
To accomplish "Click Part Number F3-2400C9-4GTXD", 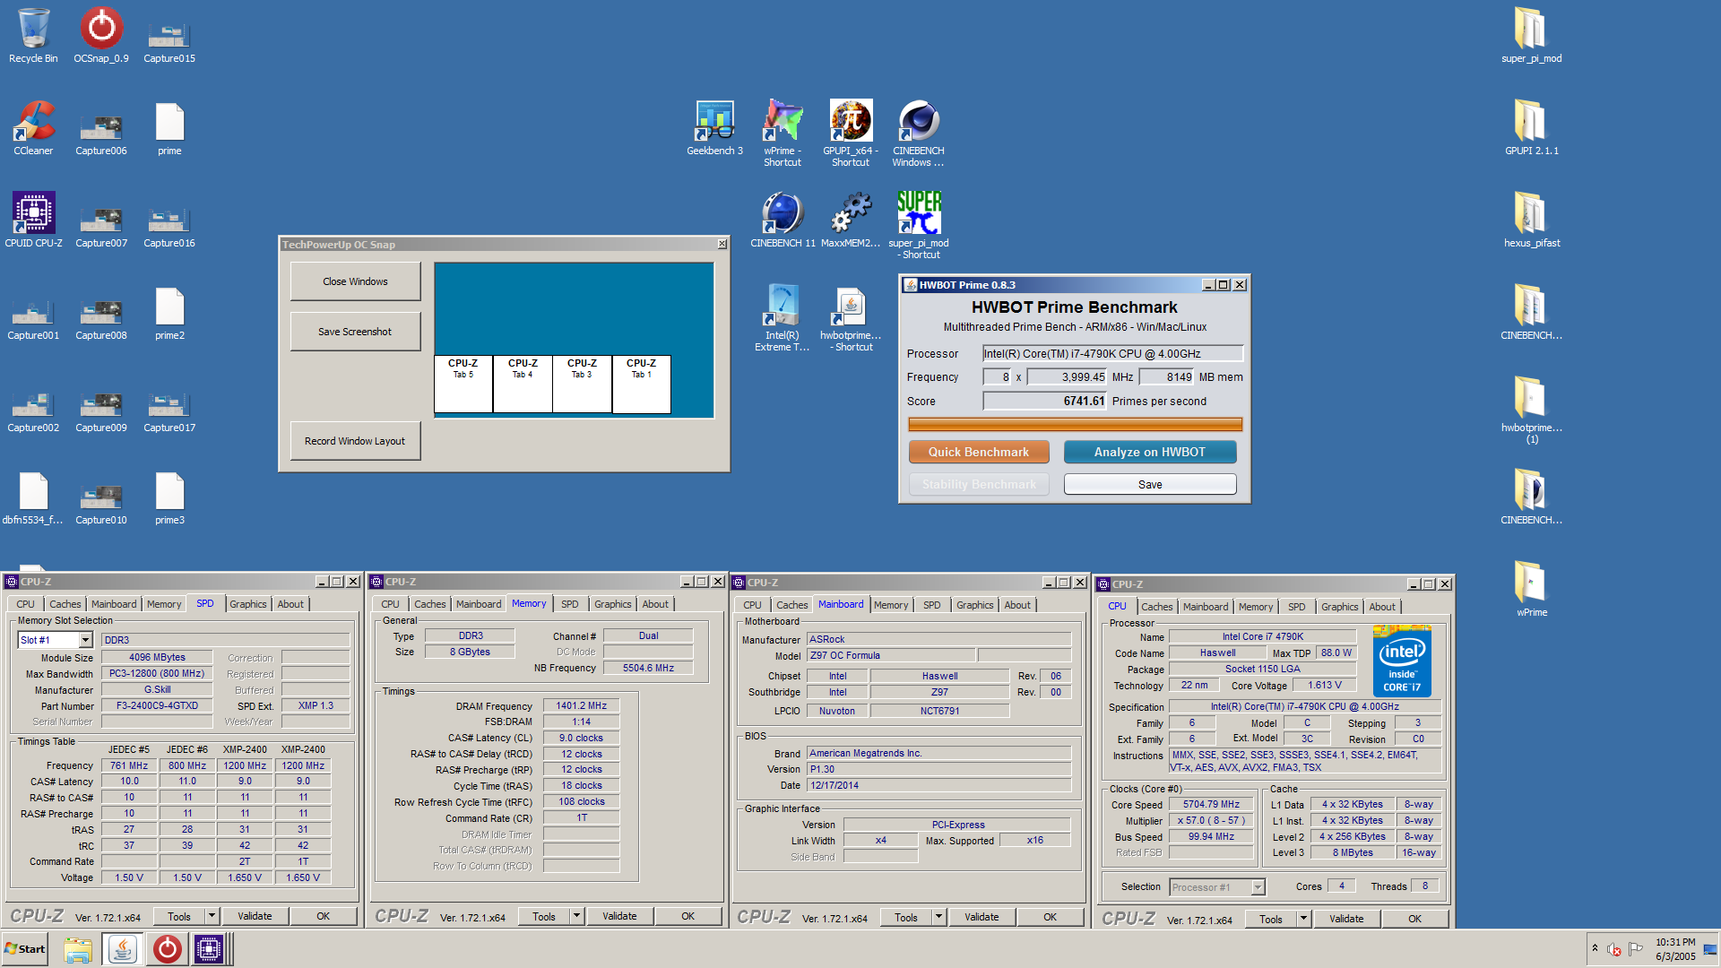I will click(x=157, y=706).
